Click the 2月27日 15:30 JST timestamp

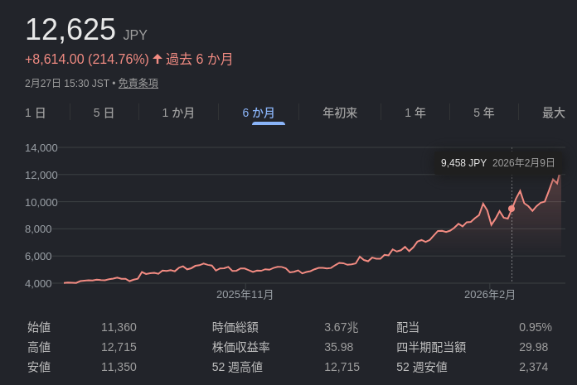(67, 84)
